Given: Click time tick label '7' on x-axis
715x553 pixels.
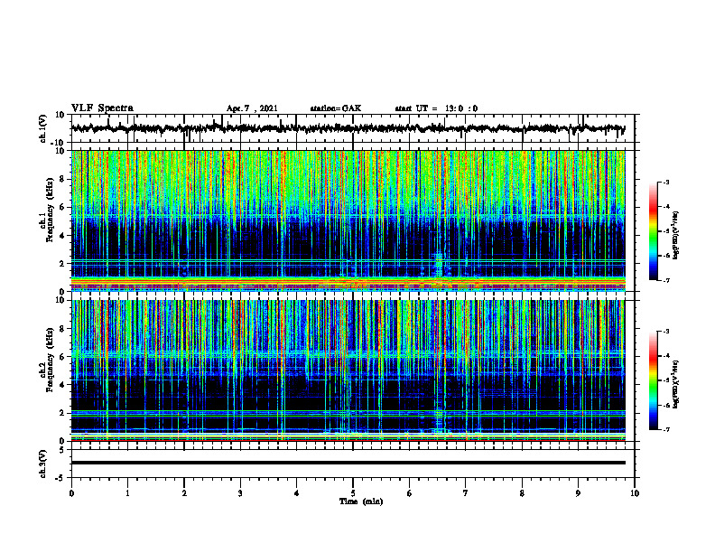Looking at the screenshot, I should click(466, 493).
